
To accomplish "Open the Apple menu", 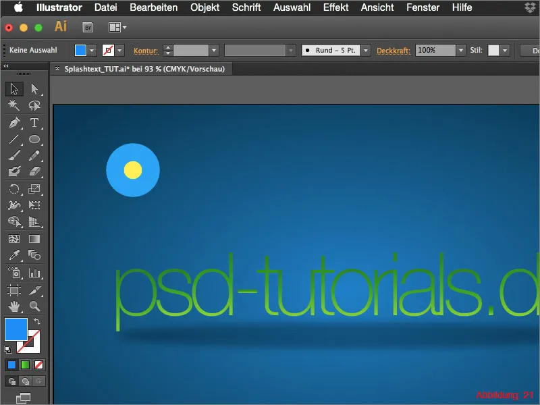I will 19,7.
